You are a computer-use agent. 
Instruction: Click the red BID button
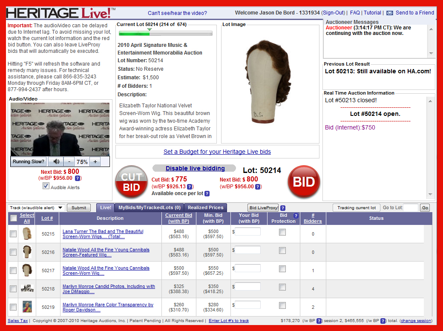click(304, 181)
